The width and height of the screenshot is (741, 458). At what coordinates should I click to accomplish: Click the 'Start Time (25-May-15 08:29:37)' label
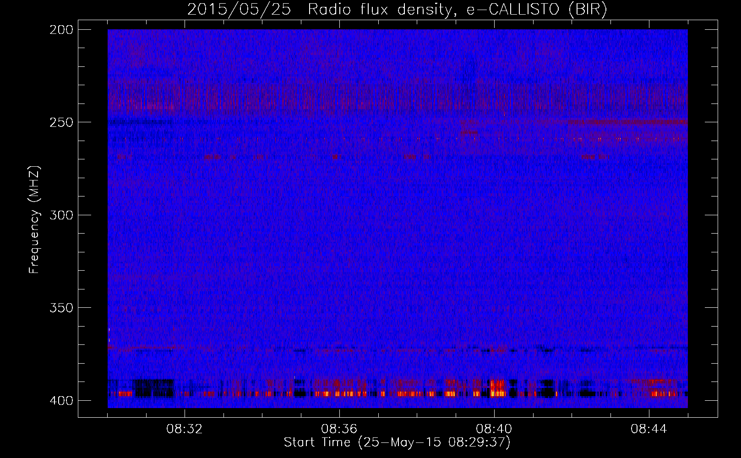(397, 442)
